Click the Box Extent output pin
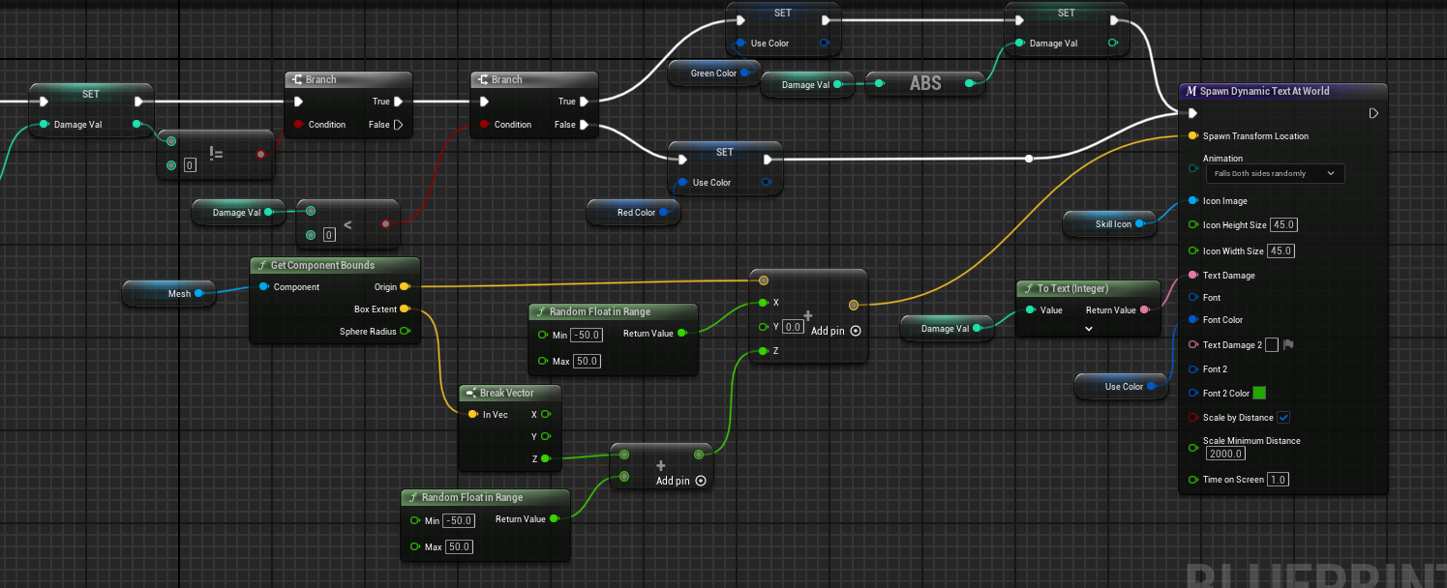 404,309
